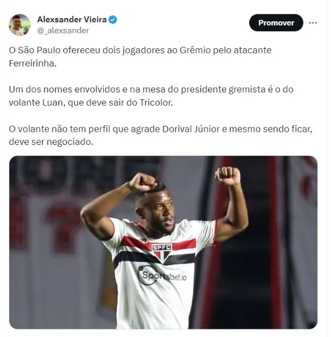
Task: Click the word atacante in the tweet
Action: [x=252, y=50]
